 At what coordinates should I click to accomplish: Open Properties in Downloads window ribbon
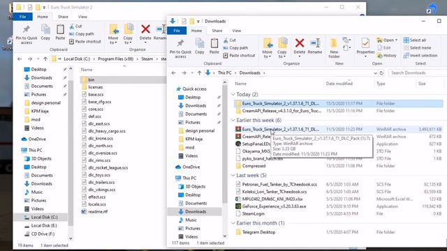[x=365, y=48]
